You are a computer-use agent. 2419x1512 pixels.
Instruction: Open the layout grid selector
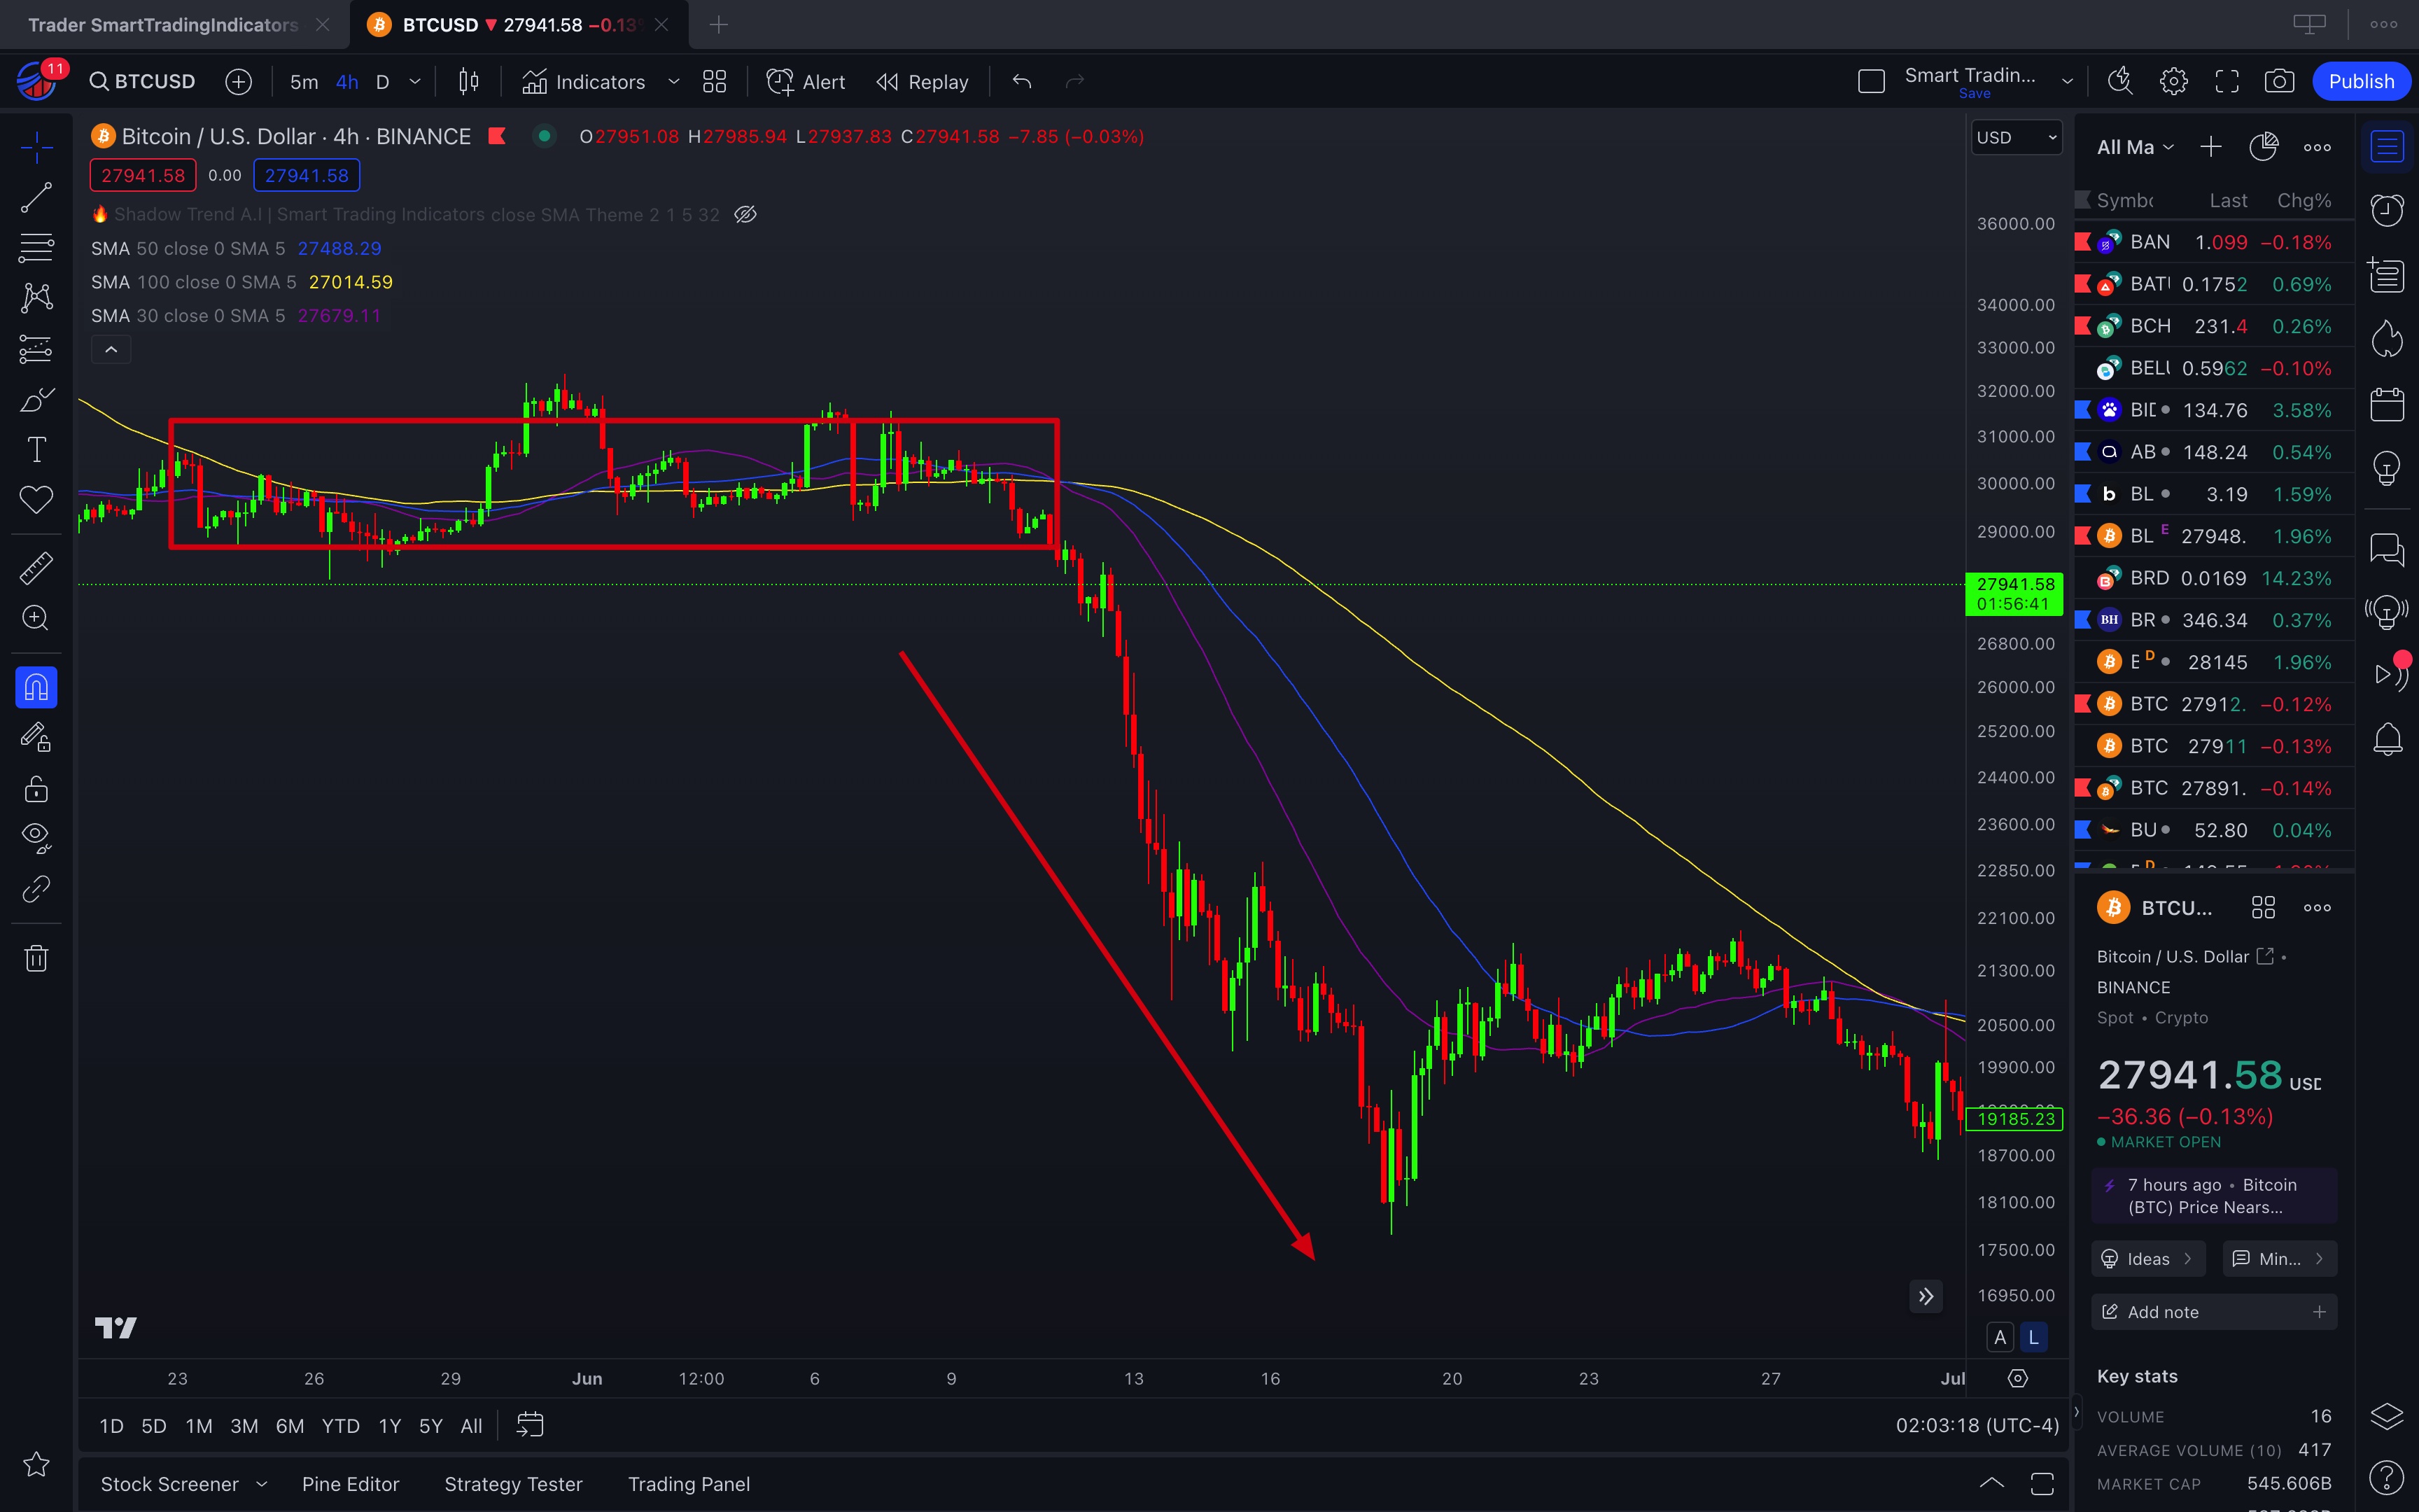tap(714, 81)
